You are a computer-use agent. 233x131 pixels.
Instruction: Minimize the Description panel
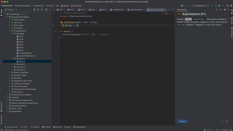pyautogui.click(x=229, y=10)
